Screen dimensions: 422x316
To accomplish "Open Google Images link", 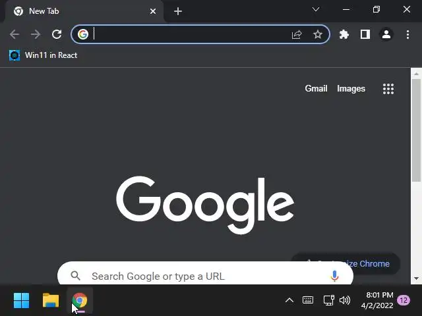I will point(351,89).
